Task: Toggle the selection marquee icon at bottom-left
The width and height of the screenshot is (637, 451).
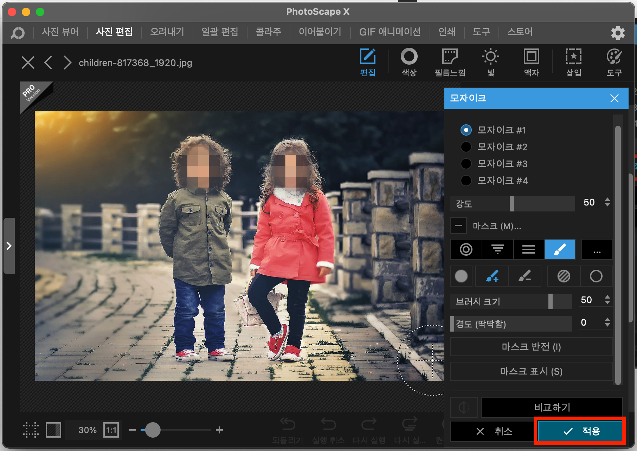Action: pos(31,430)
